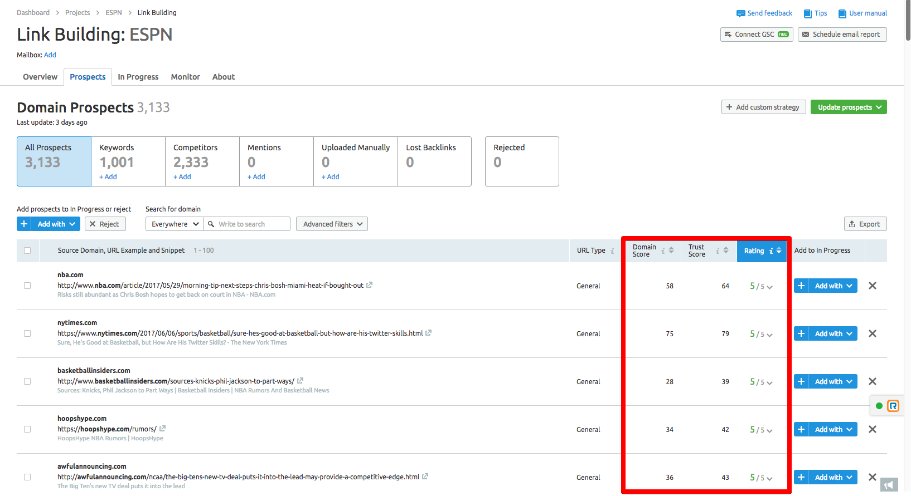This screenshot has width=911, height=496.
Task: Expand rating 5/5 chevron for basketballinsiders.com
Action: click(x=769, y=383)
